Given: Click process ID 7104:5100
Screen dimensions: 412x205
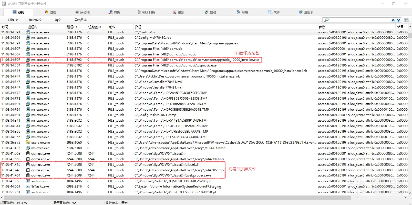Looking at the screenshot, I should click(74, 148).
